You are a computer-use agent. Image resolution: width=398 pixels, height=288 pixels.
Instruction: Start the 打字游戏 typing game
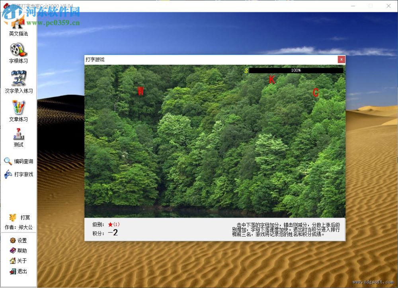click(x=18, y=173)
